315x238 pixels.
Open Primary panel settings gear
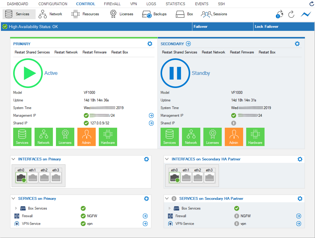[150, 44]
